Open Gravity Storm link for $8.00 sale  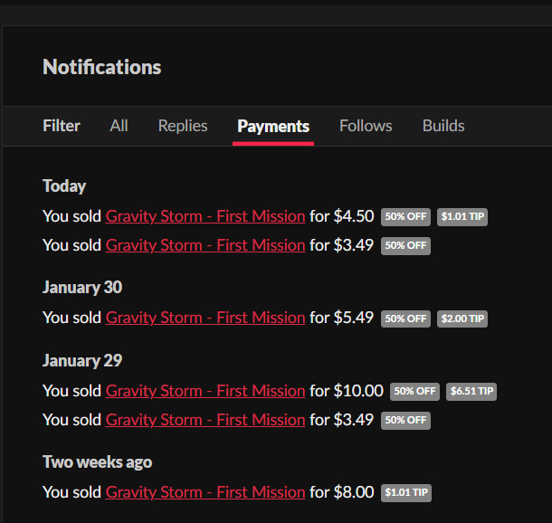[205, 492]
